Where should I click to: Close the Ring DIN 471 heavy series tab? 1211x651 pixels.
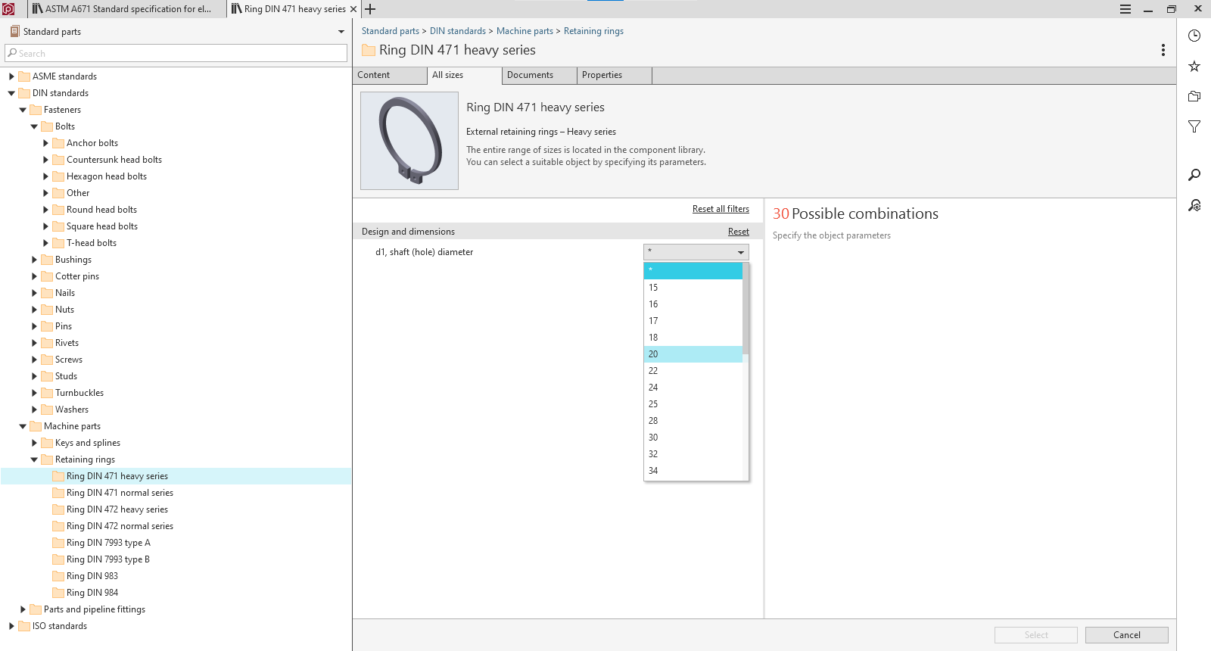[x=353, y=9]
